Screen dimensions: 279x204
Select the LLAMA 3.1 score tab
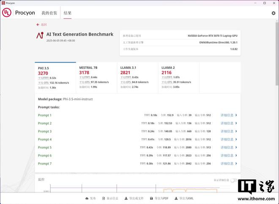coord(138,78)
